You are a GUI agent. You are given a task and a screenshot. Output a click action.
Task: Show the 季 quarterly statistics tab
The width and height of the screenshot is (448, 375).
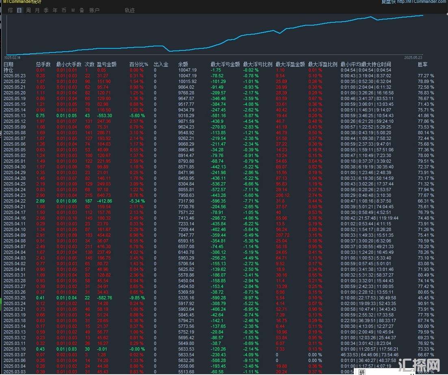tap(46, 10)
